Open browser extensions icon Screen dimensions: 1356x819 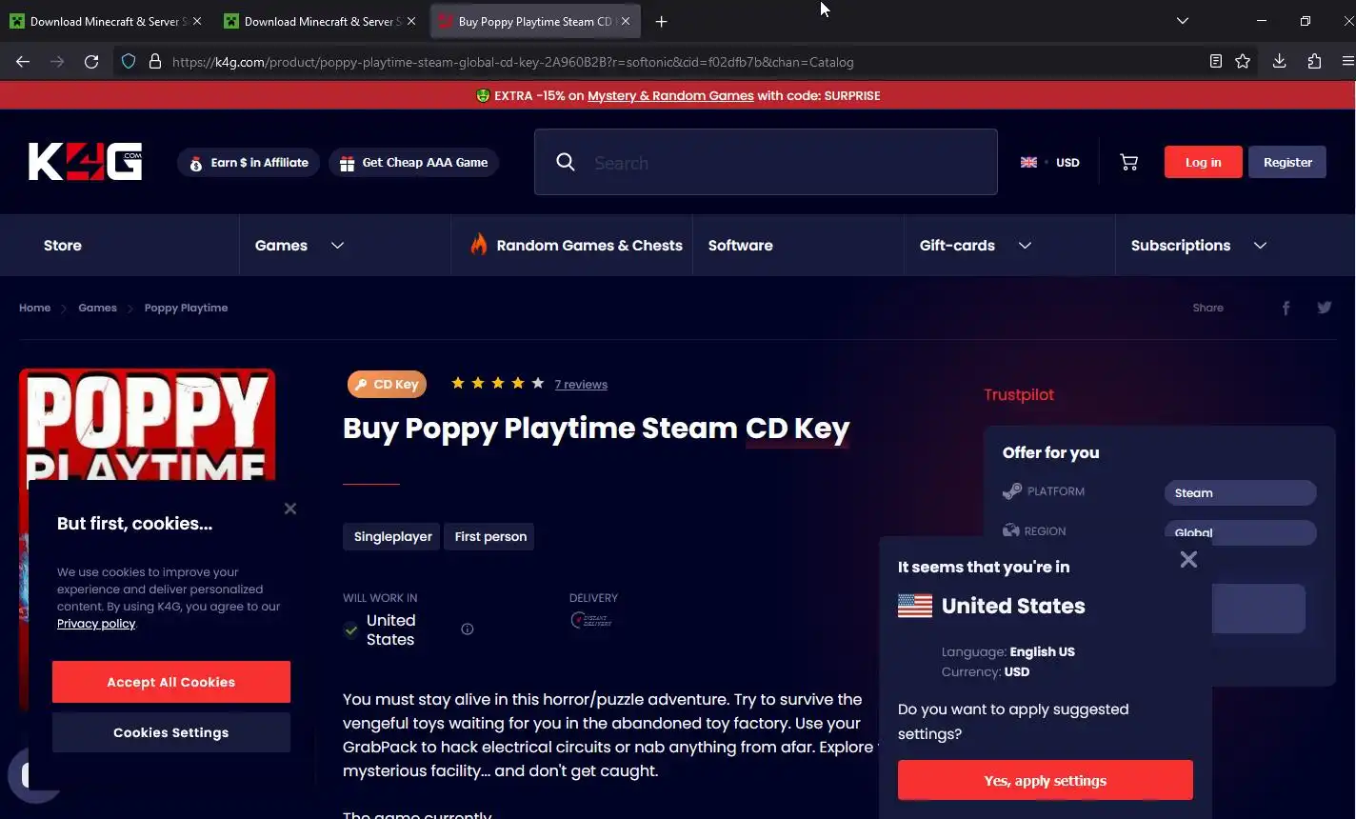[x=1314, y=62]
